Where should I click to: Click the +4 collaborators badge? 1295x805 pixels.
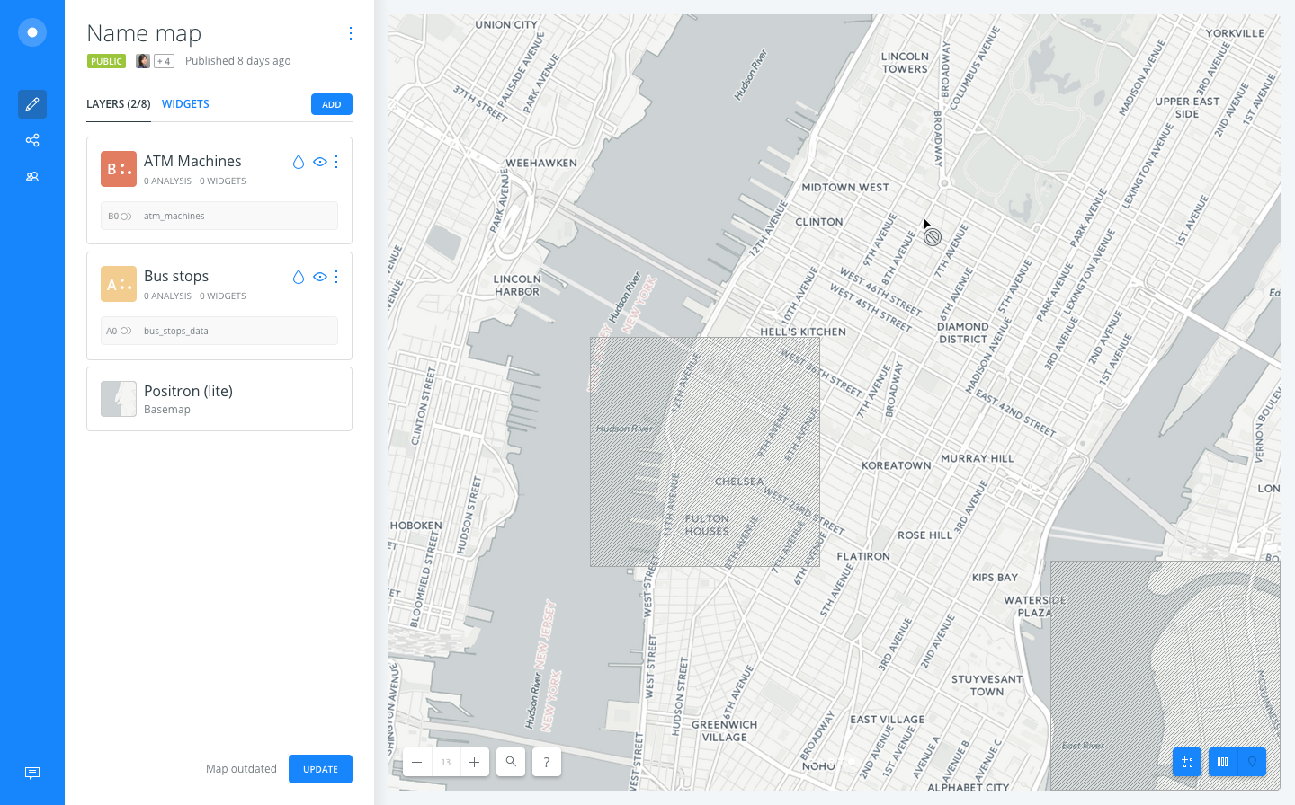click(x=164, y=61)
